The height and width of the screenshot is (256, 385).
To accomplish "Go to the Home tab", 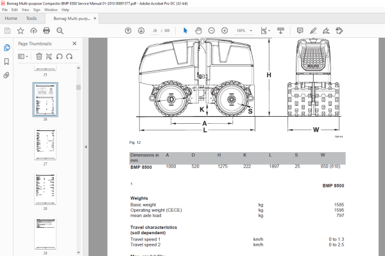I will point(11,19).
